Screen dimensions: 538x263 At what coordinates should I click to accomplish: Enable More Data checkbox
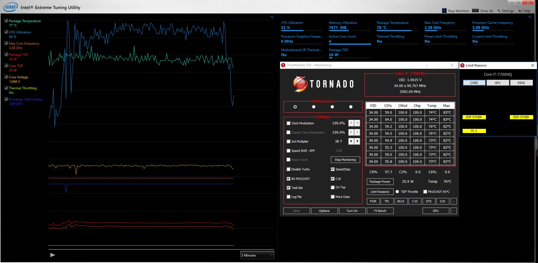coord(332,197)
